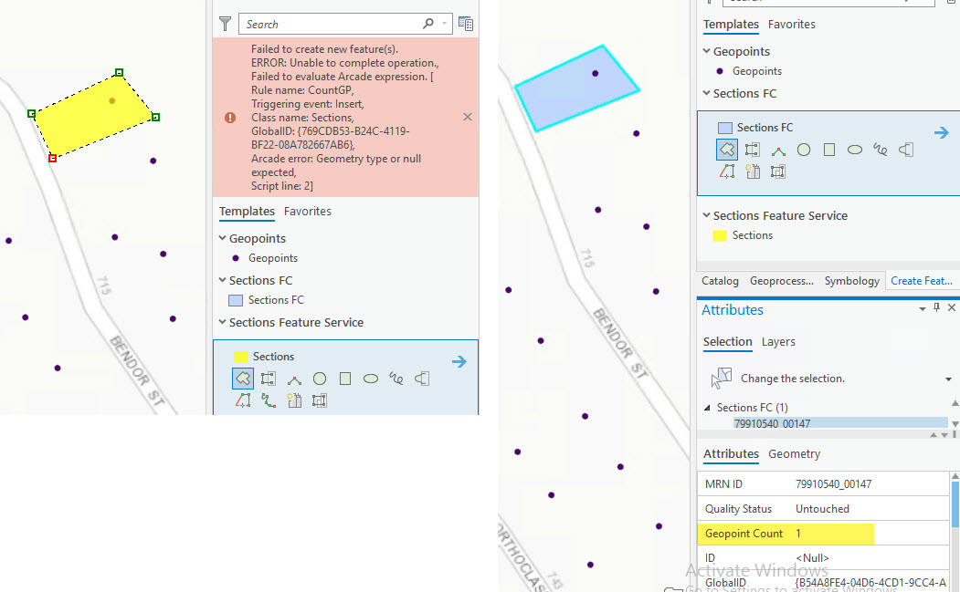Pin the Attributes pane with the pushpin
This screenshot has height=592, width=960.
pyautogui.click(x=936, y=307)
